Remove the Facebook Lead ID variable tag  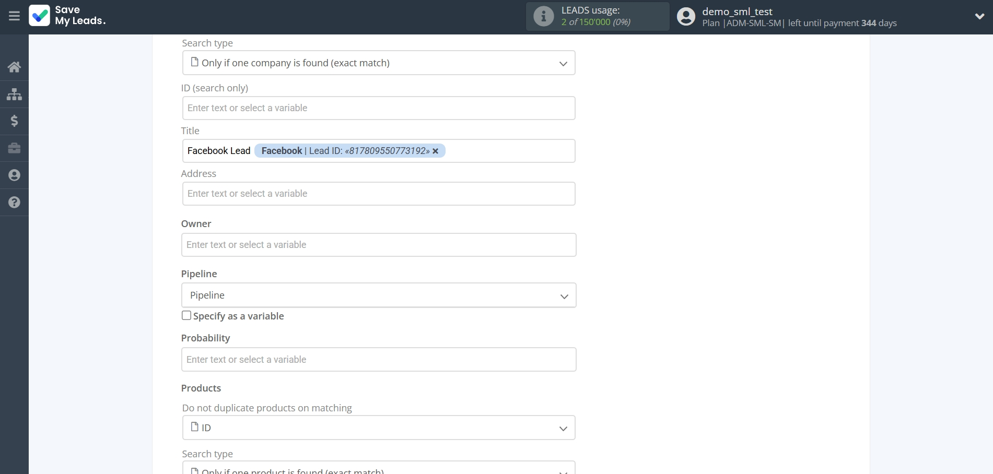pos(436,151)
